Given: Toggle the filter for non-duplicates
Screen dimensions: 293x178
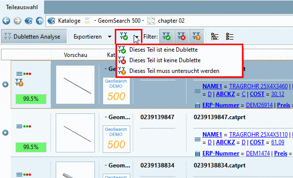Looking at the screenshot, I should coord(182,36).
